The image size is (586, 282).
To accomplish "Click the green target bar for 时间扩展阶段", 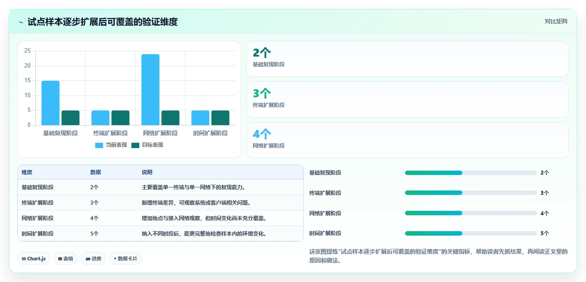I will coord(220,118).
